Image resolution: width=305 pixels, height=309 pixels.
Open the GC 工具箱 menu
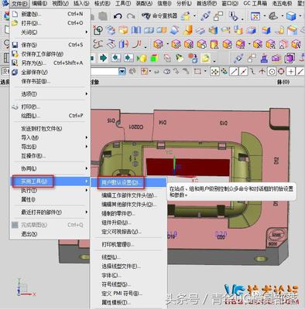(x=255, y=3)
